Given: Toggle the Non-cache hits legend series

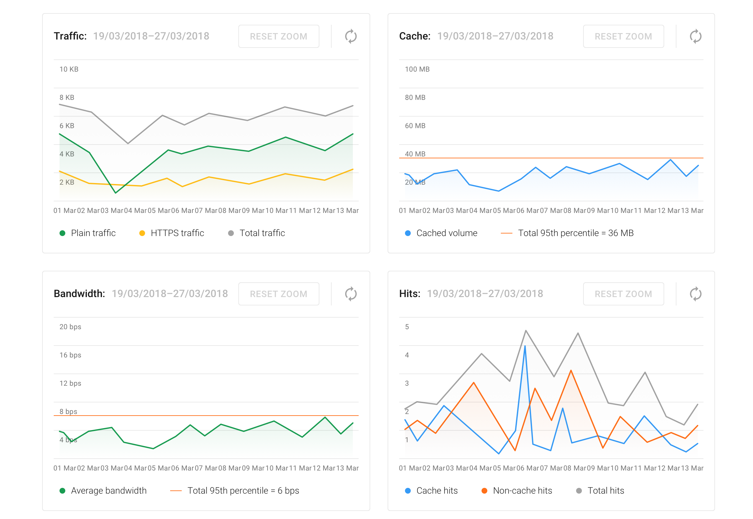Looking at the screenshot, I should click(x=517, y=490).
